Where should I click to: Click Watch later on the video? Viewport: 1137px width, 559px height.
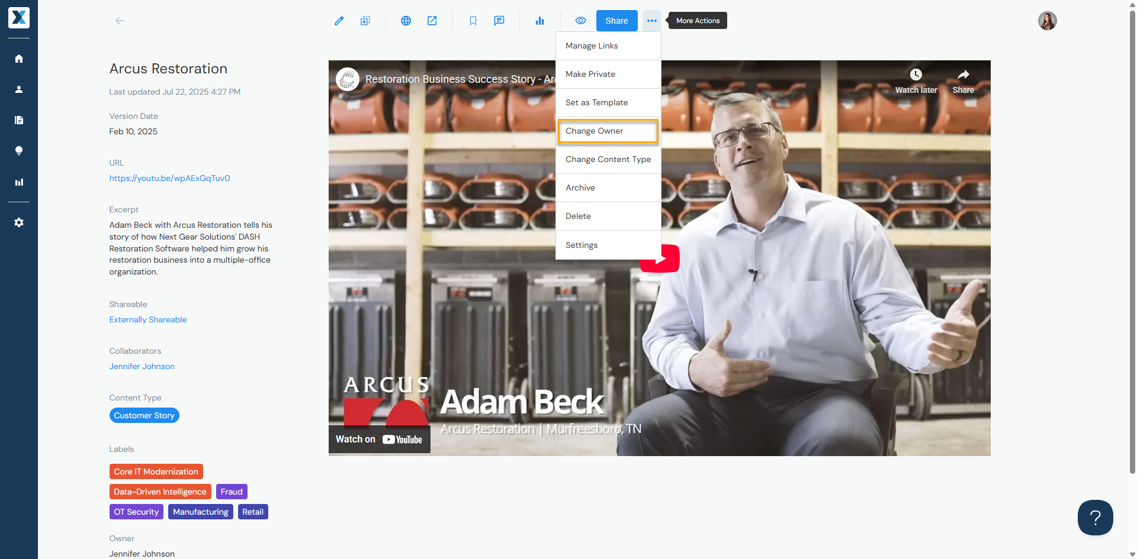point(916,81)
